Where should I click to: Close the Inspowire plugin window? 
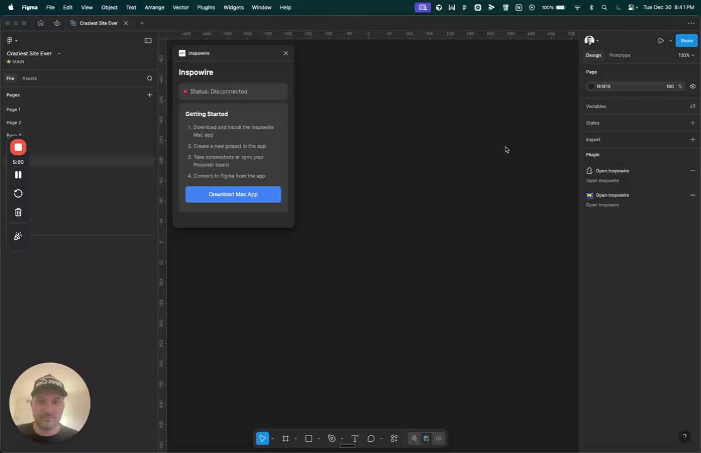286,53
